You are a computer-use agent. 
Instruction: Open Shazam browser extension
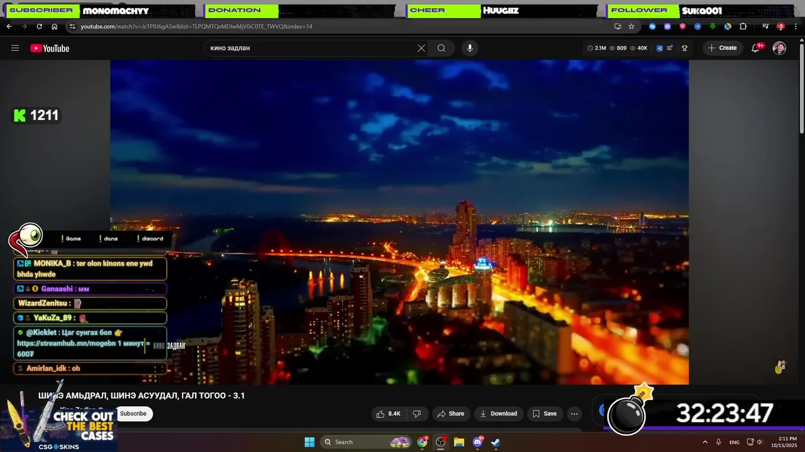652,26
